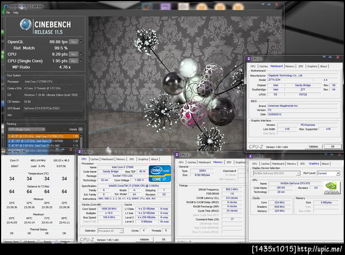Run the OpenGL benchmark
Viewport: 345px width, 255px height.
[x=74, y=42]
